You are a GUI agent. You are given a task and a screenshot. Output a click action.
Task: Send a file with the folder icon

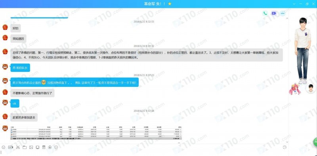pyautogui.click(x=25, y=147)
